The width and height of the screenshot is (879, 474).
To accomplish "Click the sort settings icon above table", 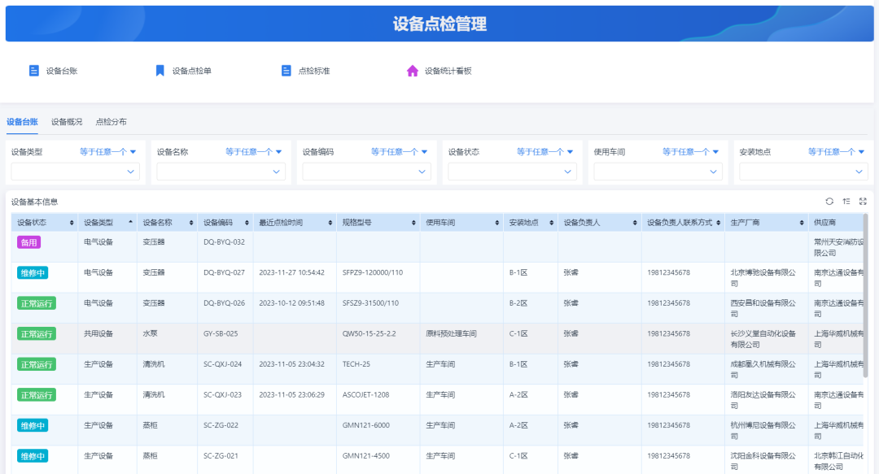I will pyautogui.click(x=846, y=201).
